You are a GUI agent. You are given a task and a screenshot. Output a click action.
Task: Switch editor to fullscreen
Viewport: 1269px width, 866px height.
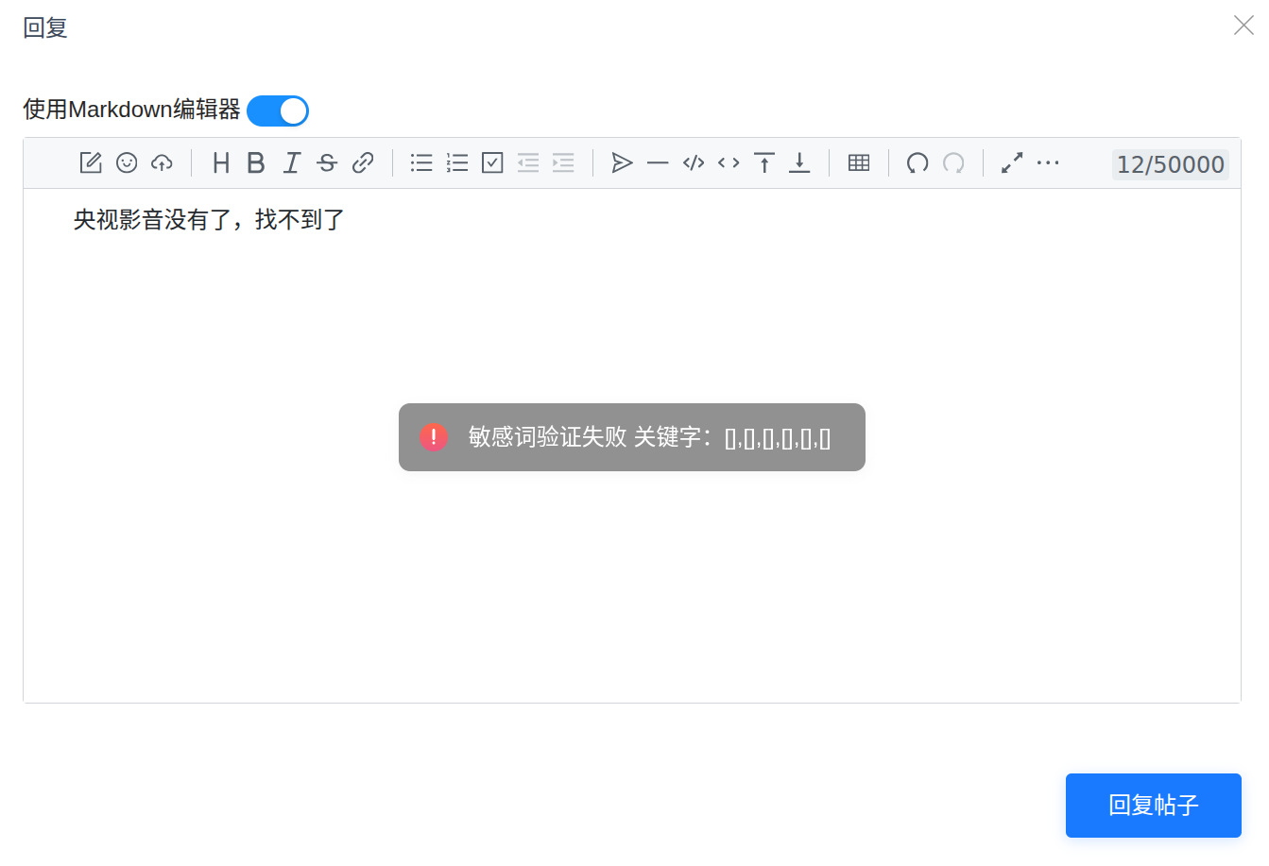[1012, 162]
